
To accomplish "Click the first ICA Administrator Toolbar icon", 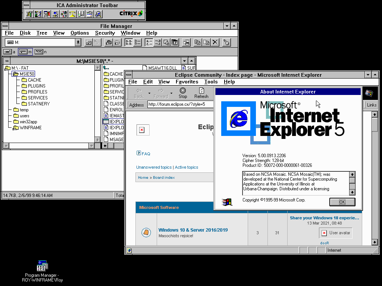I will (x=29, y=14).
